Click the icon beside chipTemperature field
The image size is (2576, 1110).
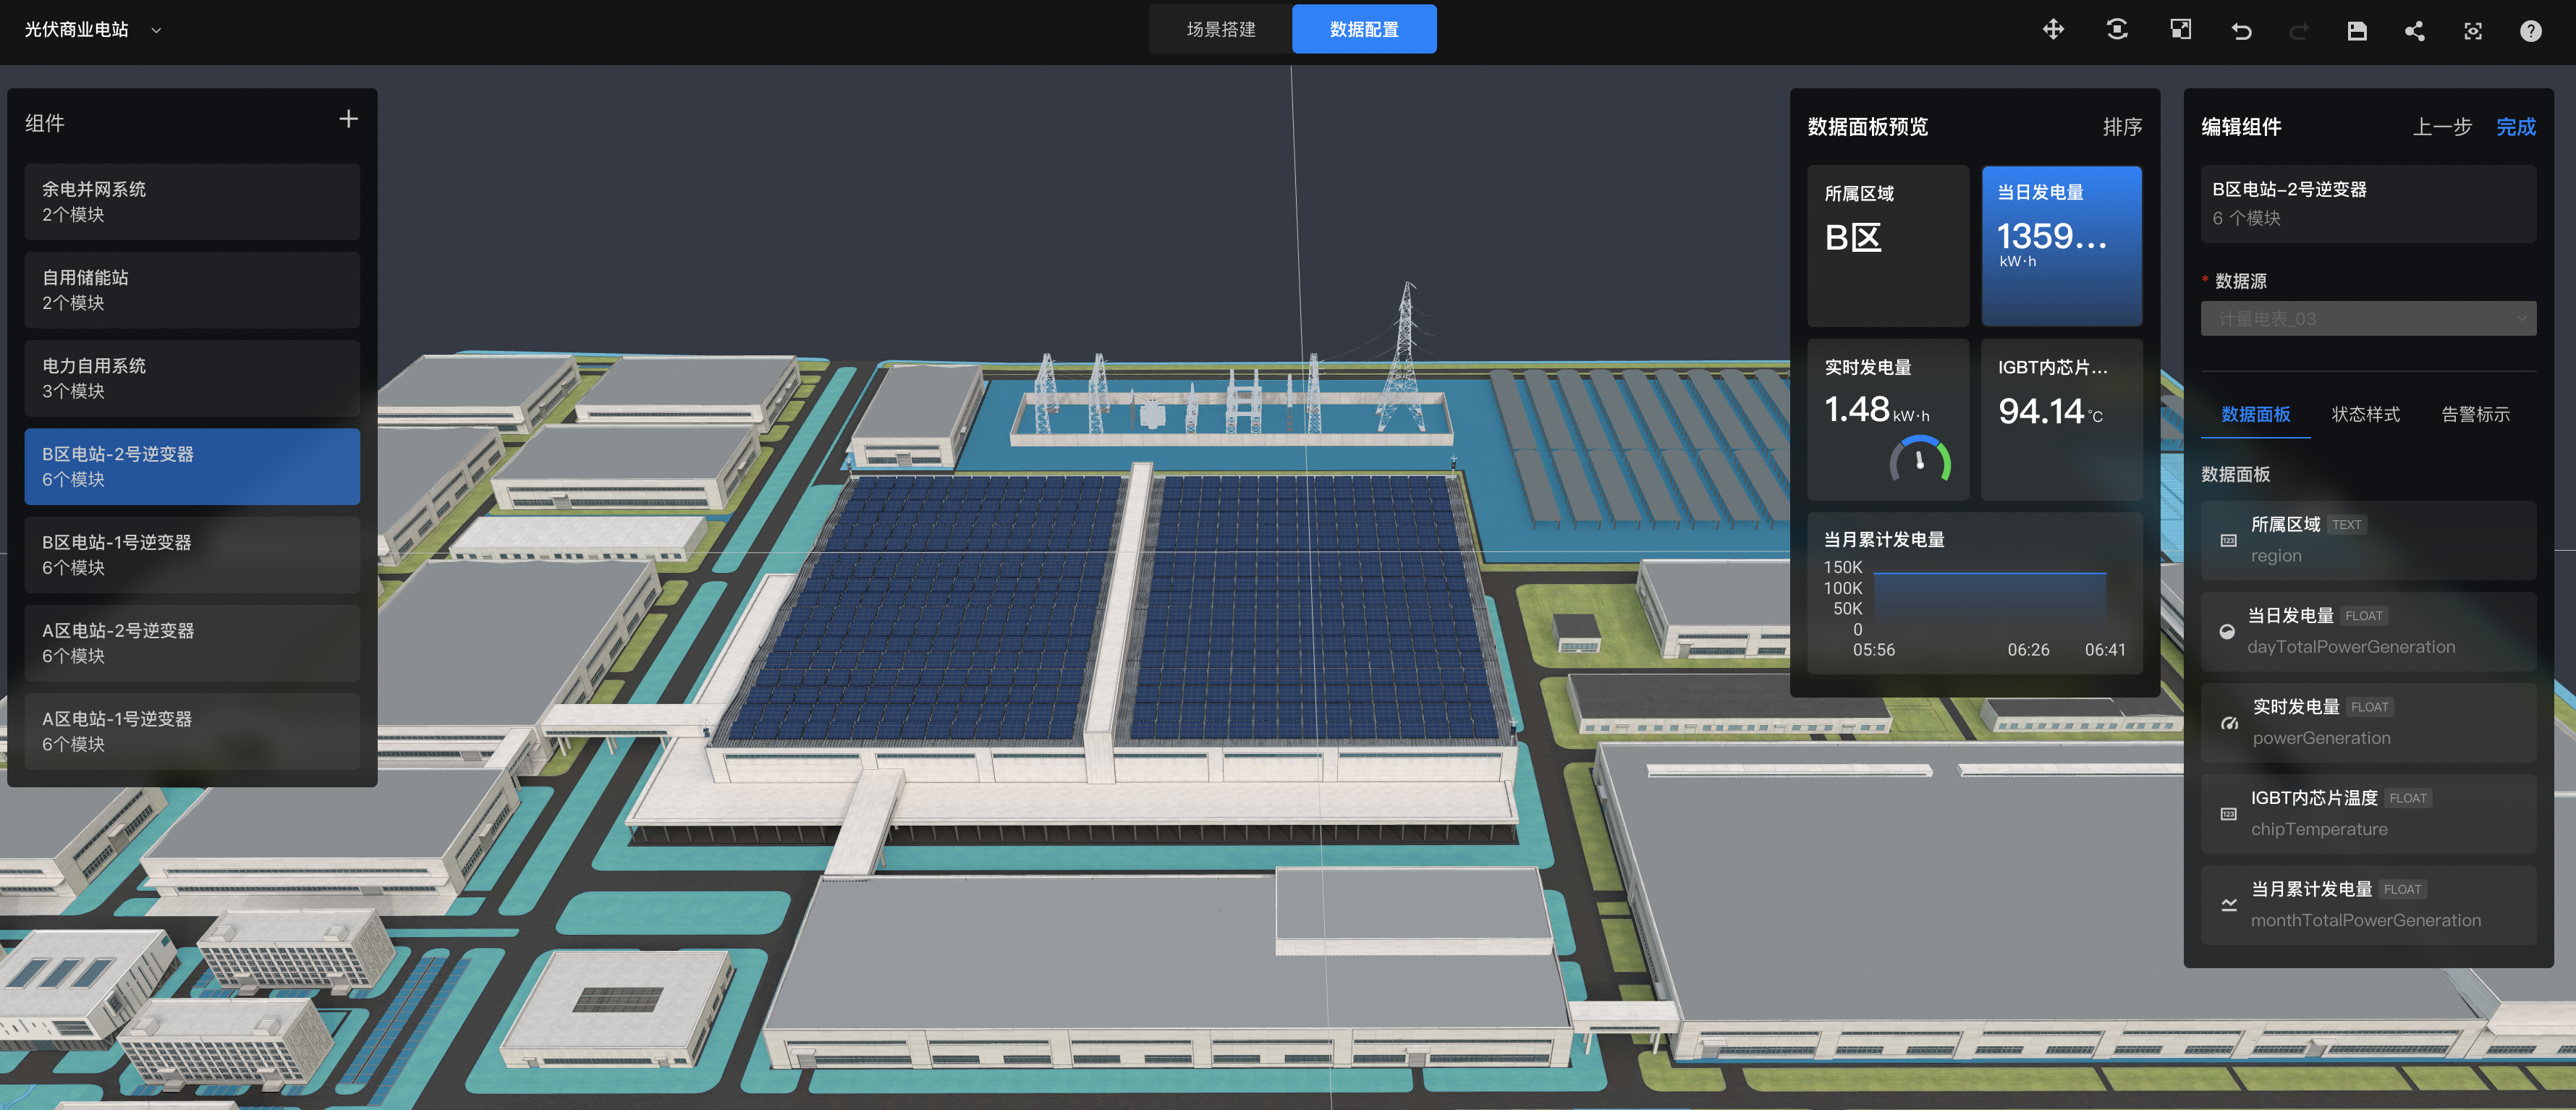pyautogui.click(x=2228, y=814)
